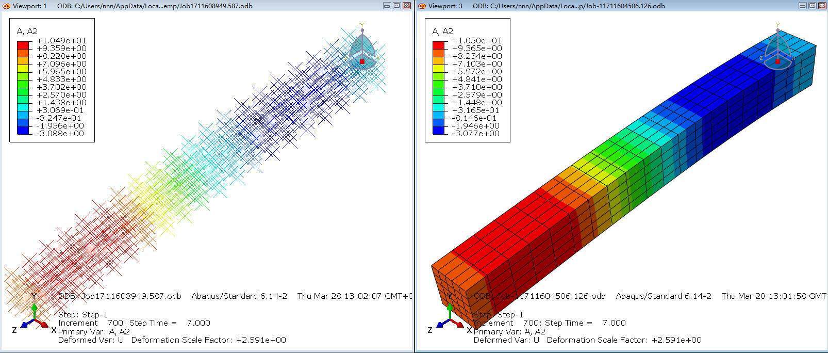This screenshot has height=353, width=828.
Task: Minimize Viewport 1 window
Action: pos(387,6)
